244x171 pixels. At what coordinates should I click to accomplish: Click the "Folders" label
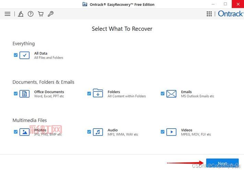tap(114, 92)
